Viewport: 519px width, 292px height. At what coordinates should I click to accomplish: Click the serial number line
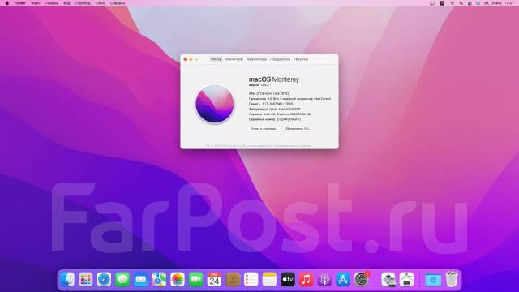tap(275, 119)
